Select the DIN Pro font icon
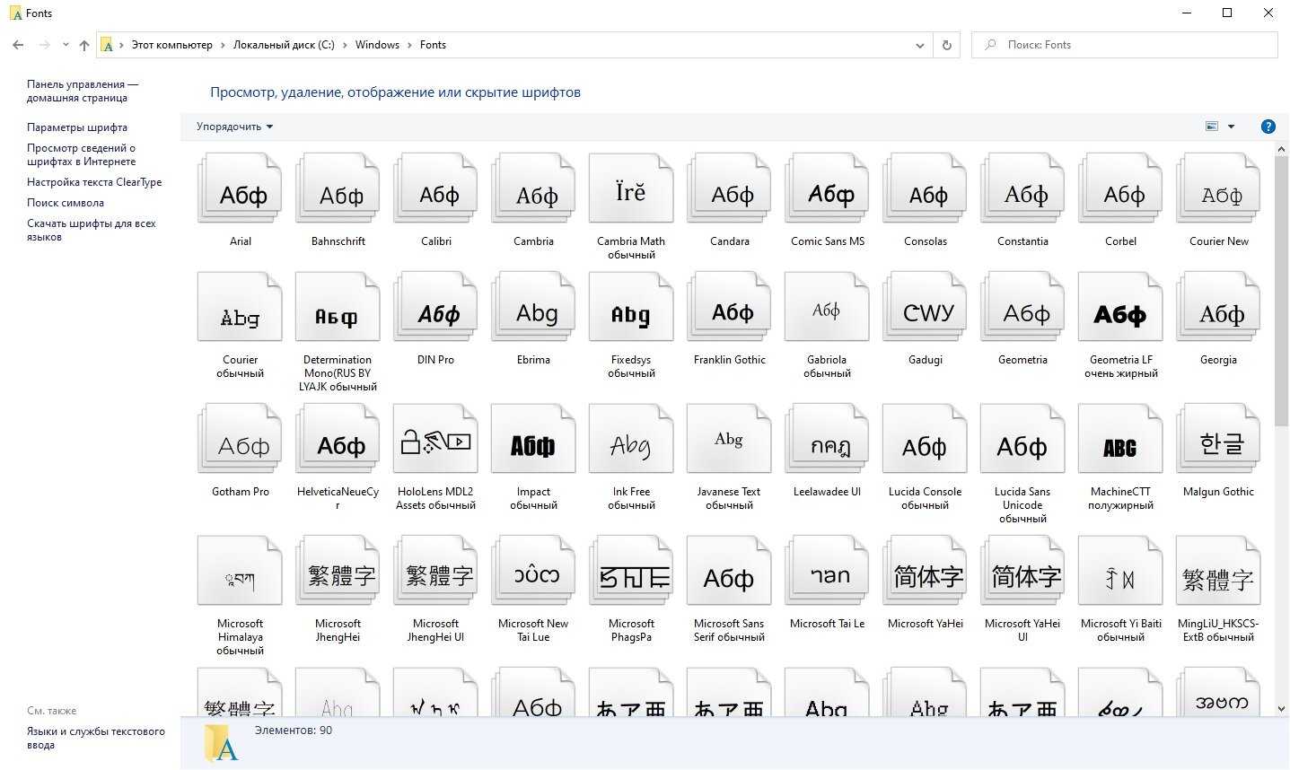This screenshot has height=770, width=1290. (x=435, y=307)
